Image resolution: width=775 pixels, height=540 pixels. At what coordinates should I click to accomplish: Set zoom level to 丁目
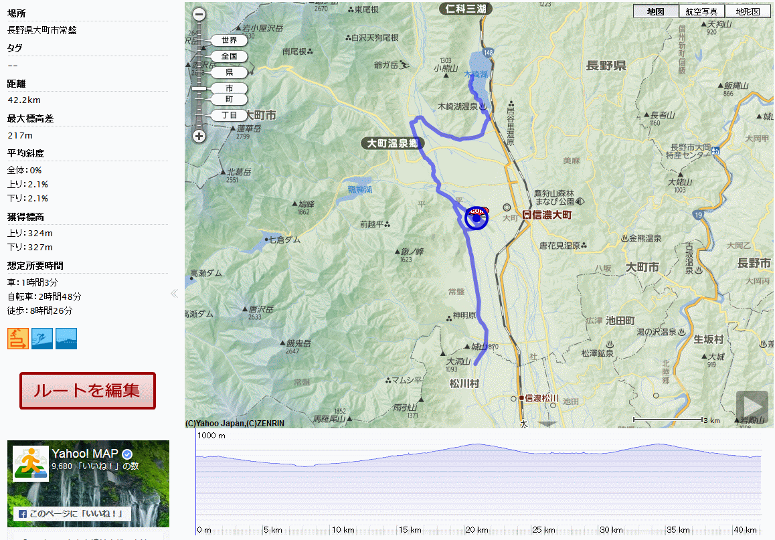pos(229,115)
